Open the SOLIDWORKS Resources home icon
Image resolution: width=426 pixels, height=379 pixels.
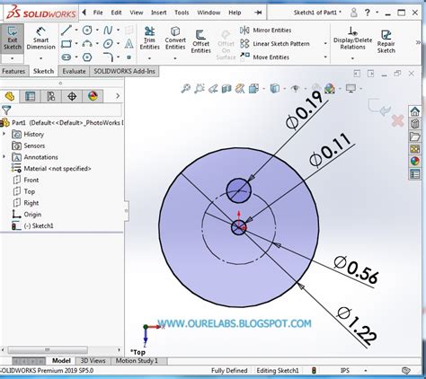point(415,111)
